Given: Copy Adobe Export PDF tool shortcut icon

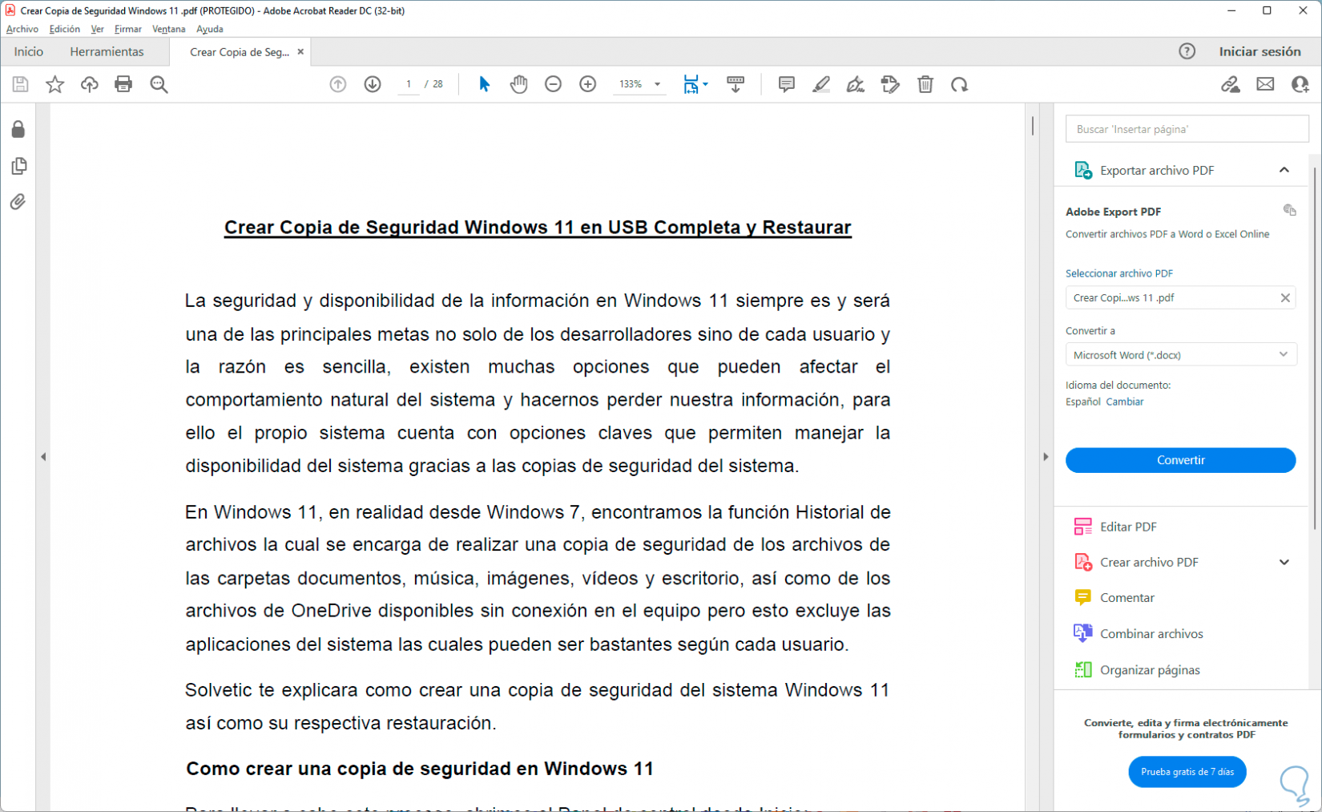Looking at the screenshot, I should click(1289, 210).
